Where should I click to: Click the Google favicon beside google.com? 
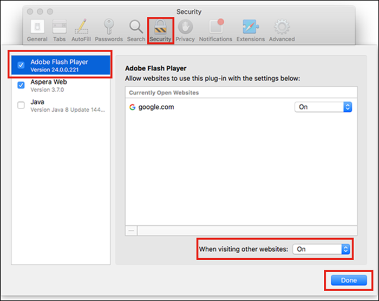click(x=132, y=107)
